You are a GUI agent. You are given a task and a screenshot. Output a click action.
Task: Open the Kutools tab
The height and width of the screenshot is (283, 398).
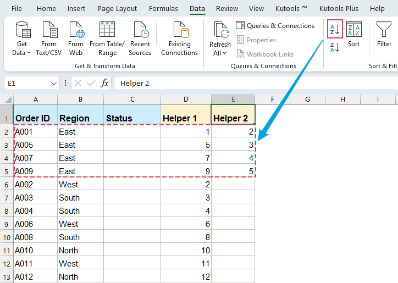291,9
